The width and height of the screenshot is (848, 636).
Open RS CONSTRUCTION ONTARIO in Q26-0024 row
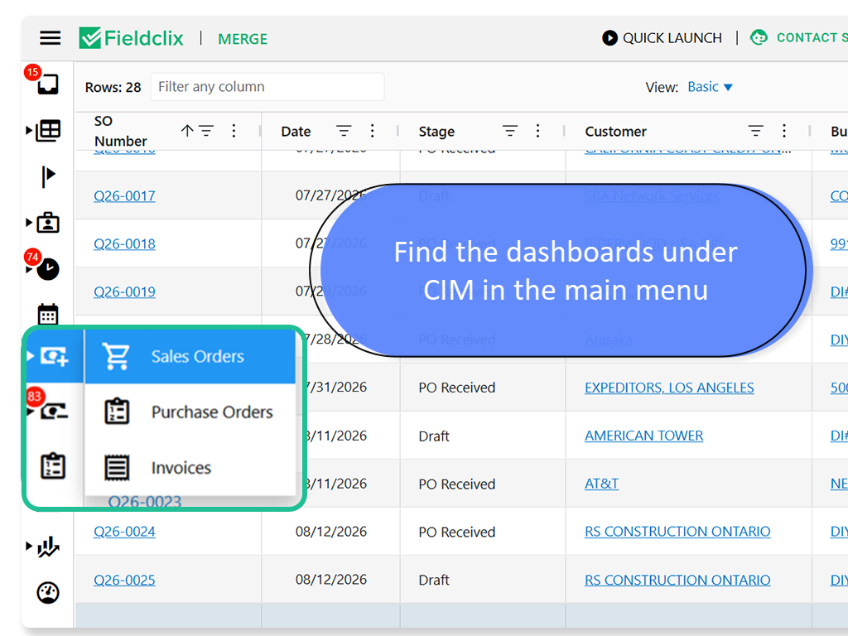tap(677, 532)
